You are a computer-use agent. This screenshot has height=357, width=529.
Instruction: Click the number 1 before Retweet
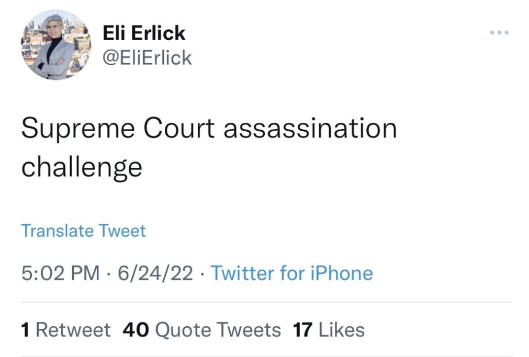pos(25,330)
